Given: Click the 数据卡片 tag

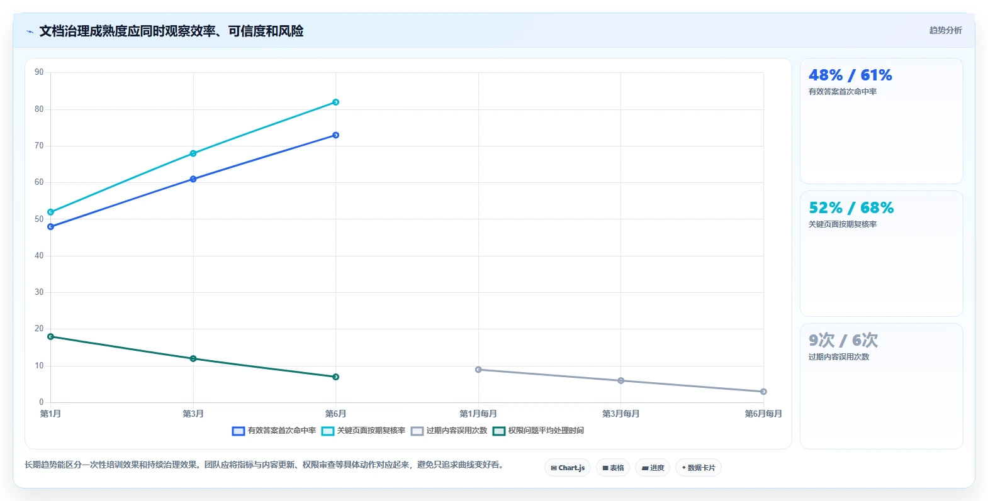Looking at the screenshot, I should point(699,468).
